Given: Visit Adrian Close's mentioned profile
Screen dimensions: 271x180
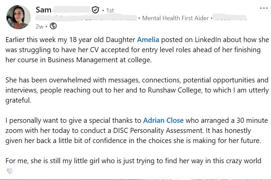Looking at the screenshot, I should pyautogui.click(x=163, y=120).
